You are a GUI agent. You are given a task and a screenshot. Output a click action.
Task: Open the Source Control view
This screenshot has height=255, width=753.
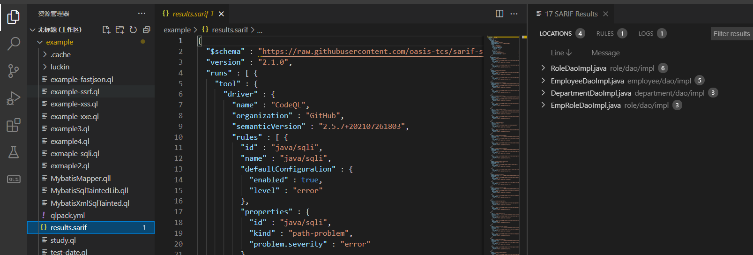(x=14, y=71)
